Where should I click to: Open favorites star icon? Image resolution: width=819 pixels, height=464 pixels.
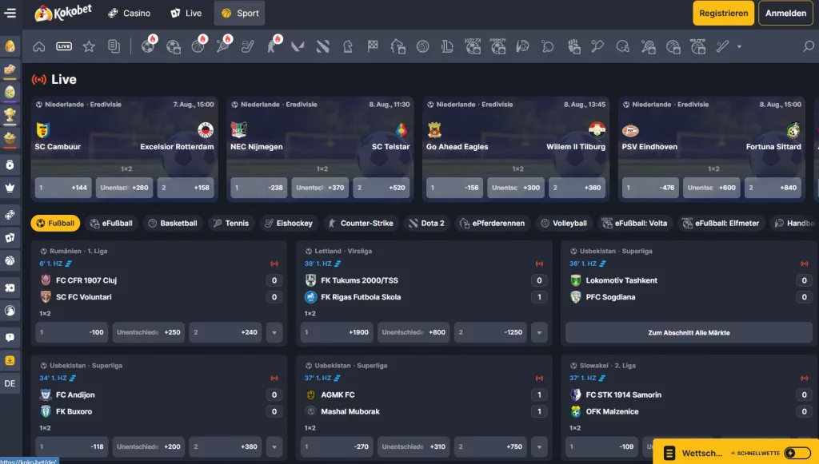(x=89, y=46)
